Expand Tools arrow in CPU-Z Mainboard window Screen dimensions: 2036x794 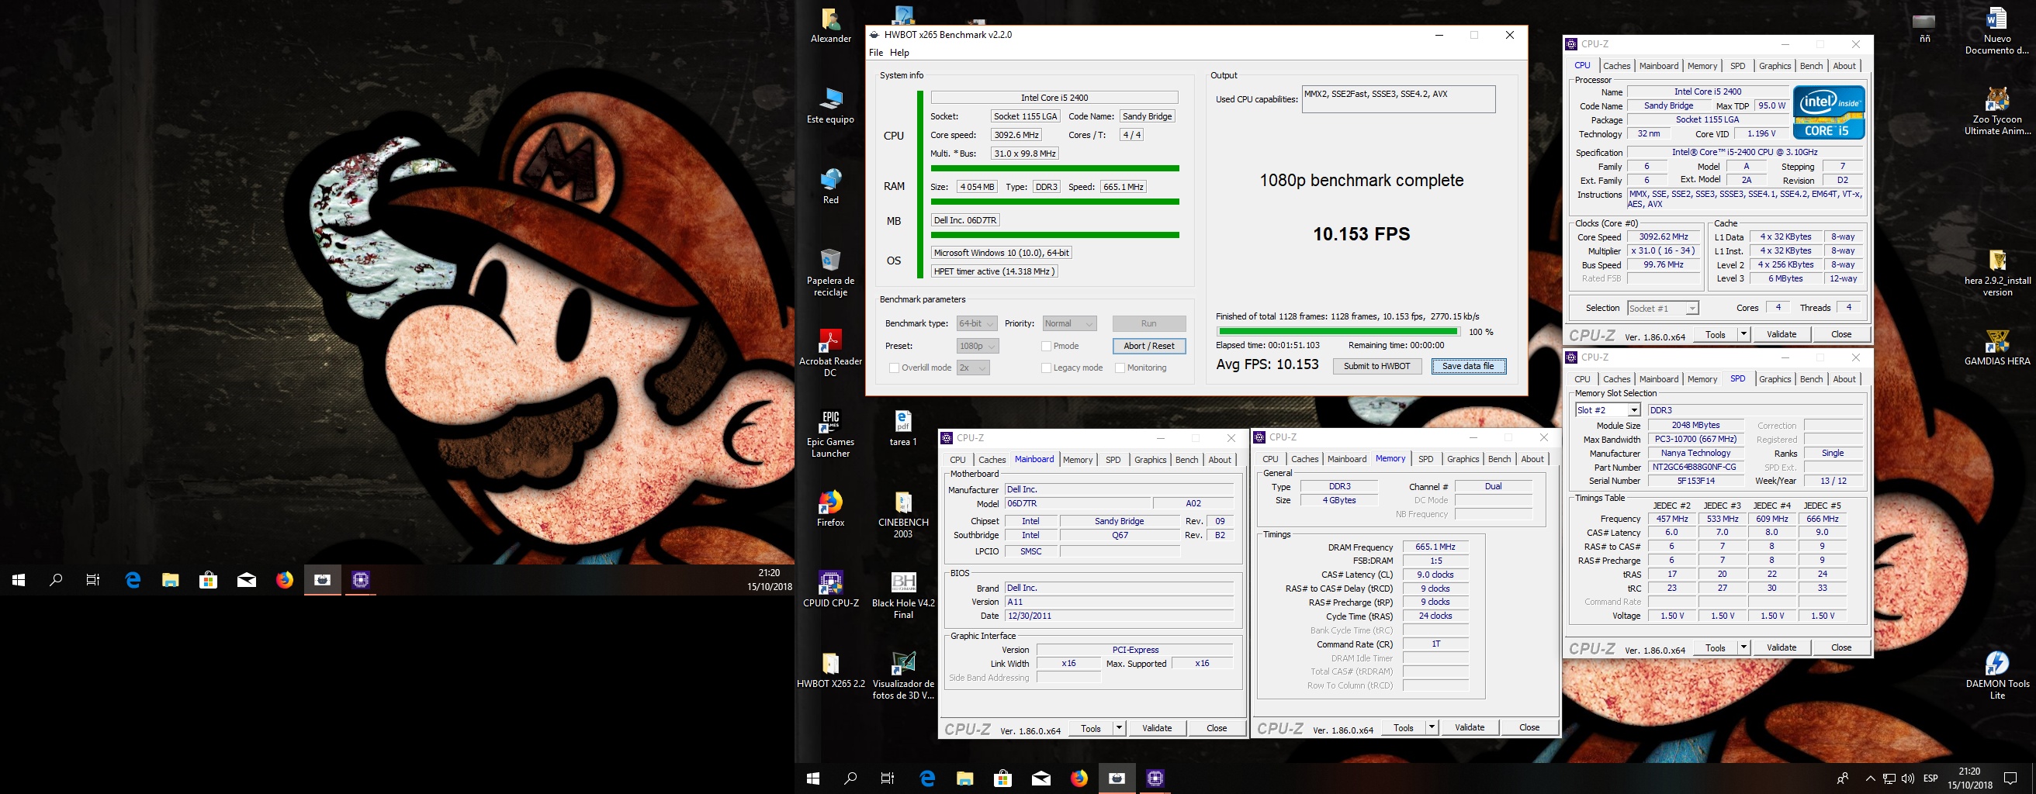point(1119,728)
